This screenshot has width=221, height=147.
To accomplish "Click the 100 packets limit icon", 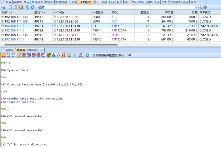I will click(29, 55).
